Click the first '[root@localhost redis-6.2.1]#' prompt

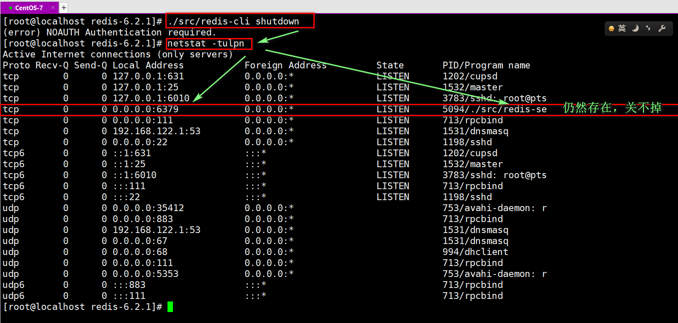tap(82, 21)
